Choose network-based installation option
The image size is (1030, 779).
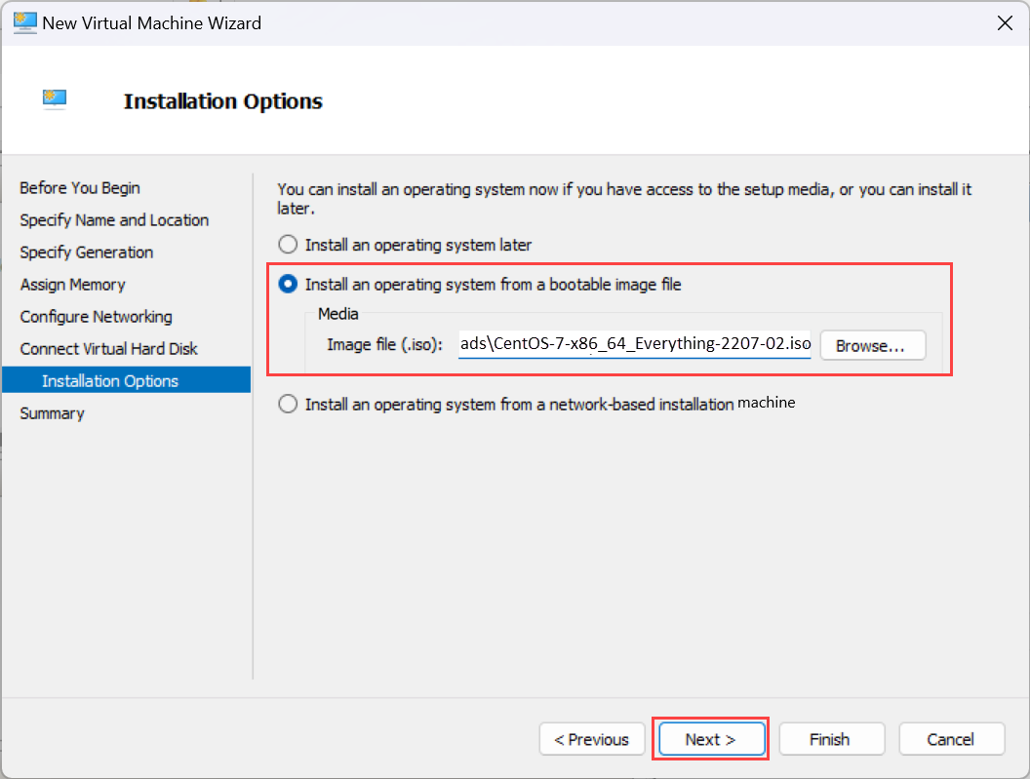288,404
